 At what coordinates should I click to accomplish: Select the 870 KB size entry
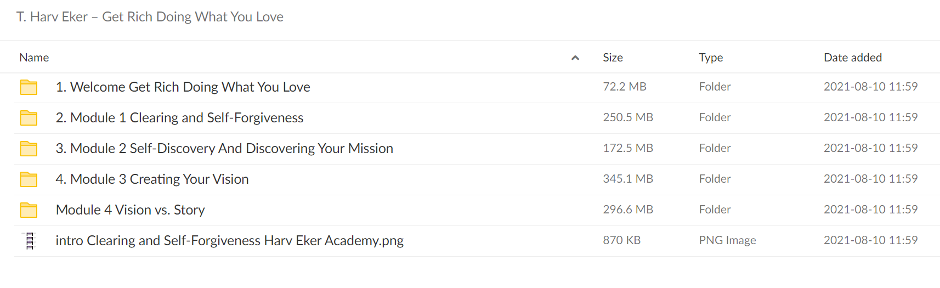621,240
